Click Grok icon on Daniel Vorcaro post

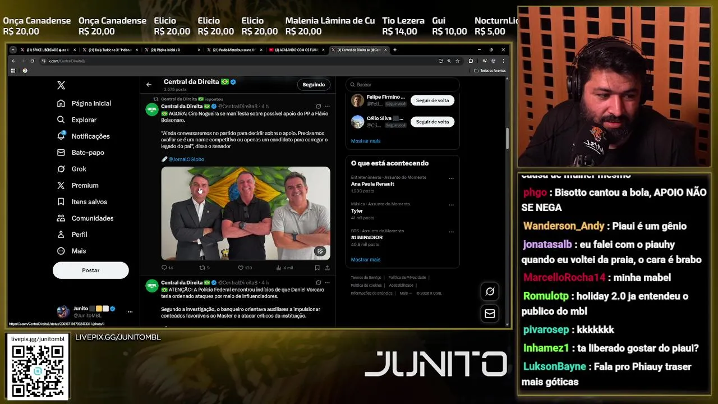click(319, 282)
